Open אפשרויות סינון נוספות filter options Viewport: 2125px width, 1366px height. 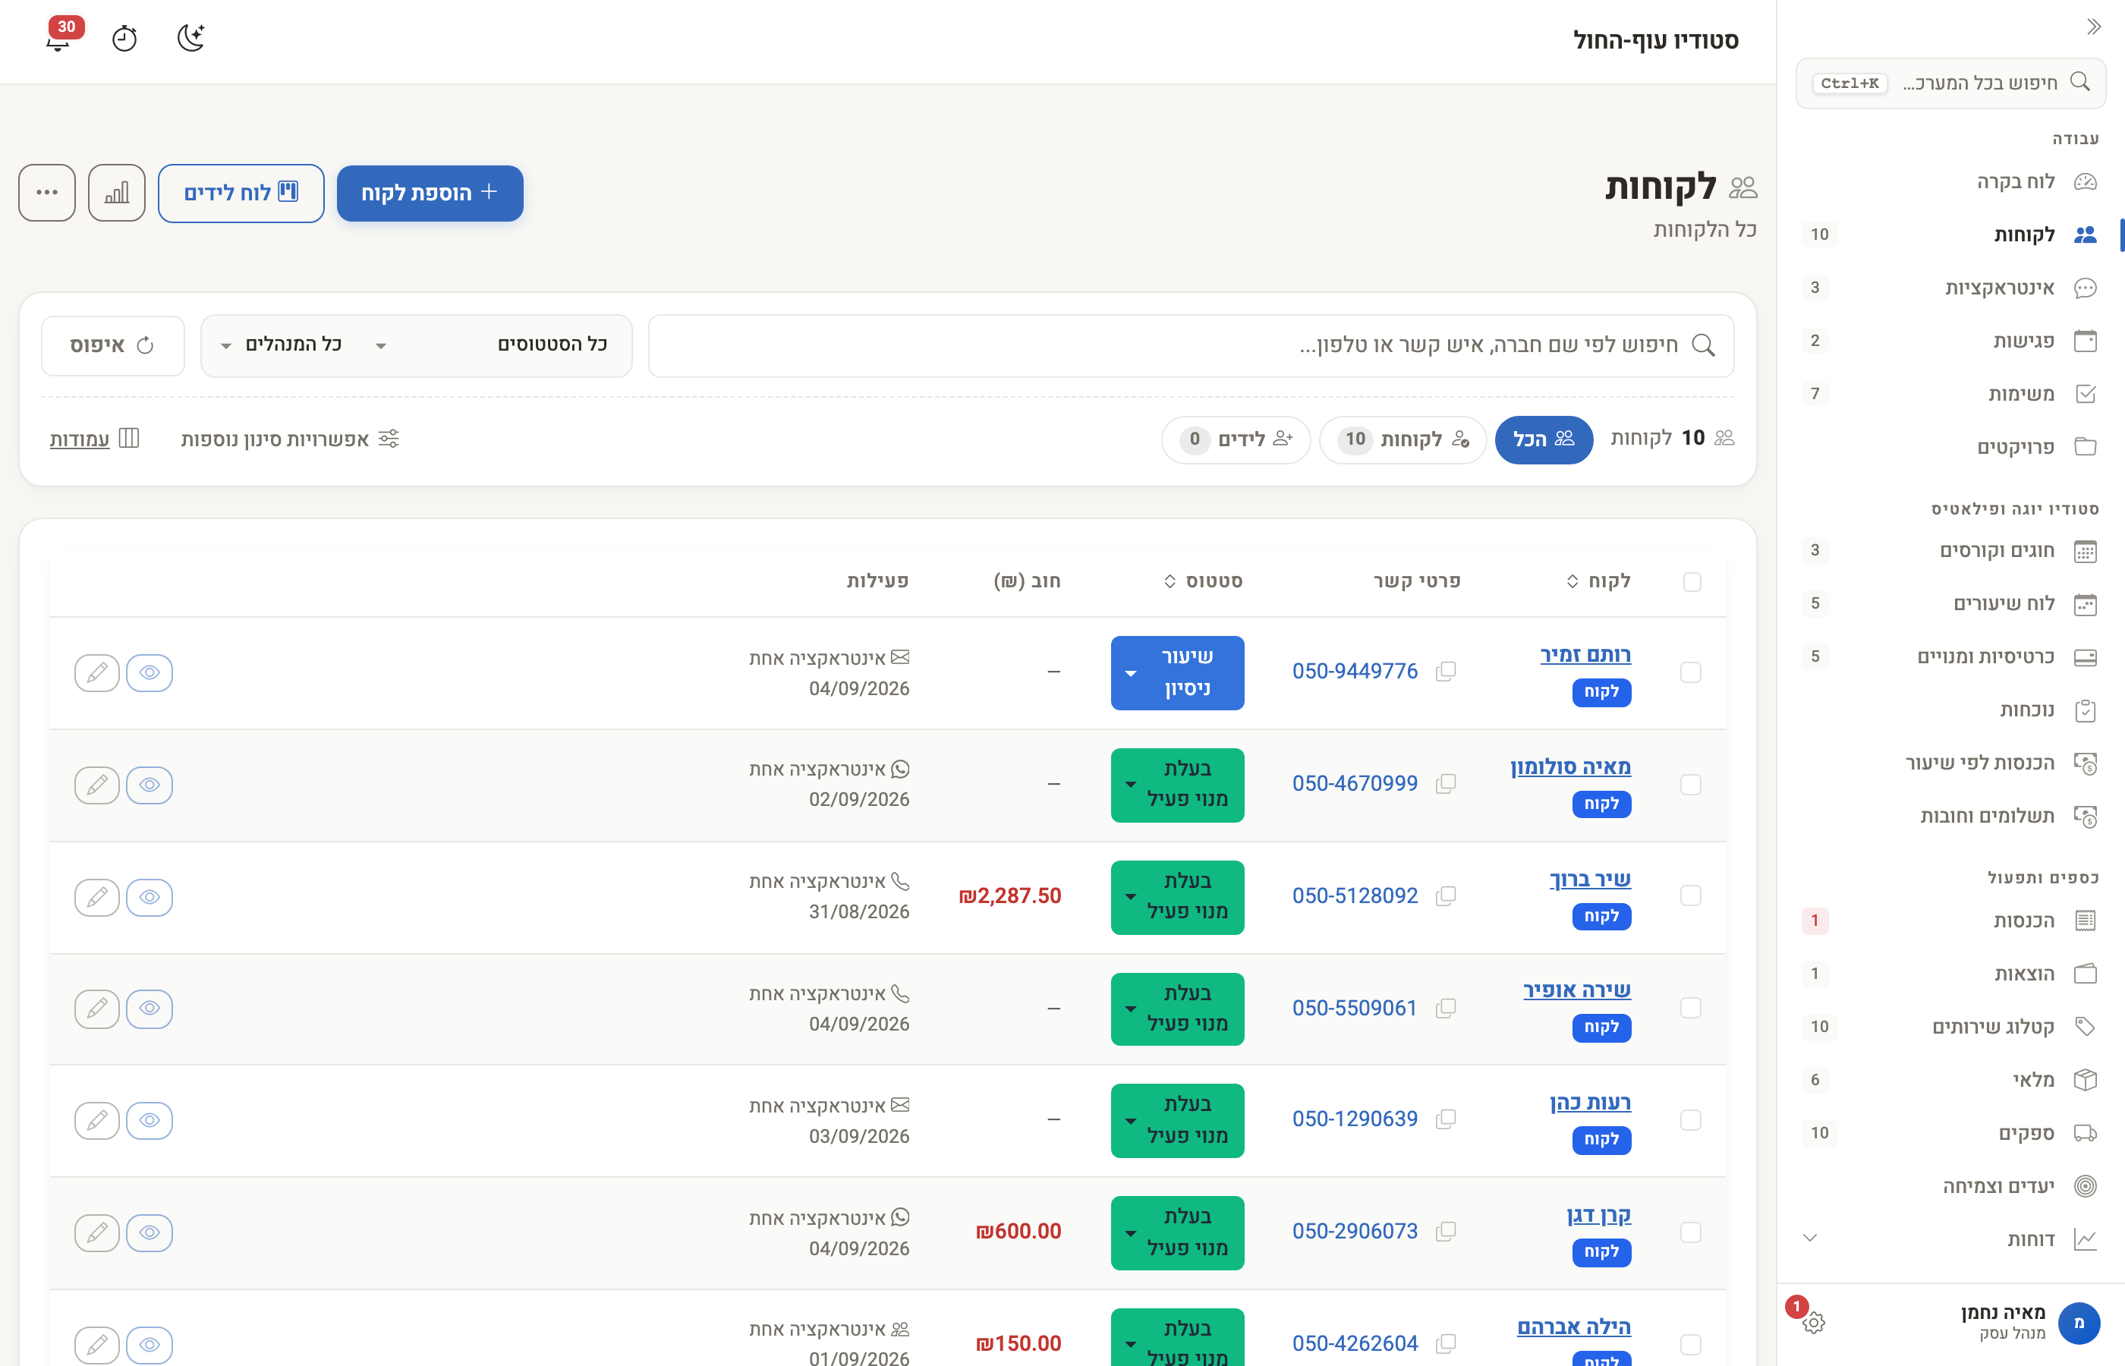pos(290,439)
